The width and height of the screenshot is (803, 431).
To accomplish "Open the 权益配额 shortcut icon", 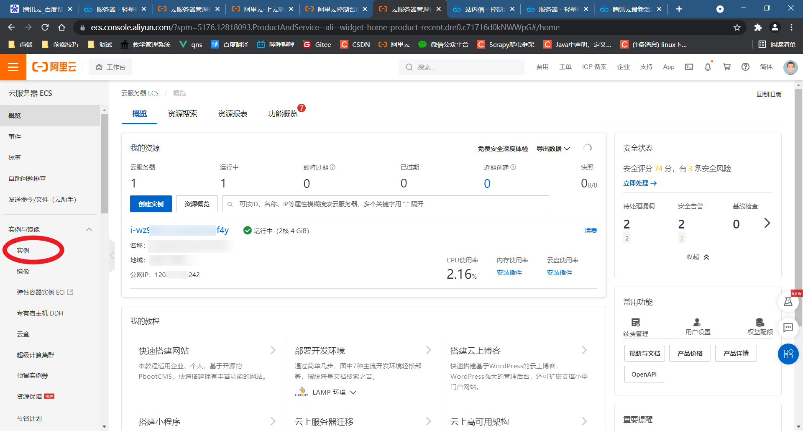I will tap(760, 322).
